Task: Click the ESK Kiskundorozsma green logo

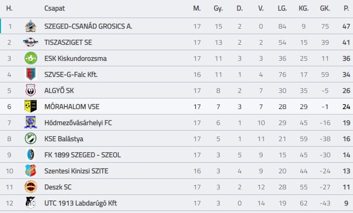Action: click(x=31, y=58)
